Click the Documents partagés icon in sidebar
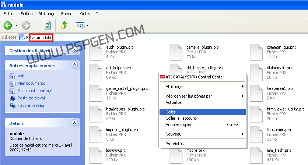The width and height of the screenshot is (308, 165). (13, 91)
